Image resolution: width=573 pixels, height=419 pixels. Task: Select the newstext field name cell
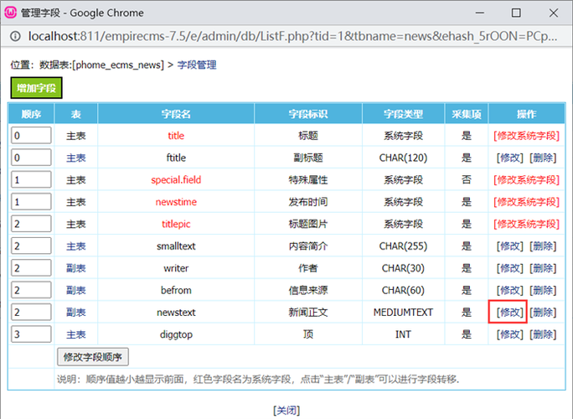point(176,313)
